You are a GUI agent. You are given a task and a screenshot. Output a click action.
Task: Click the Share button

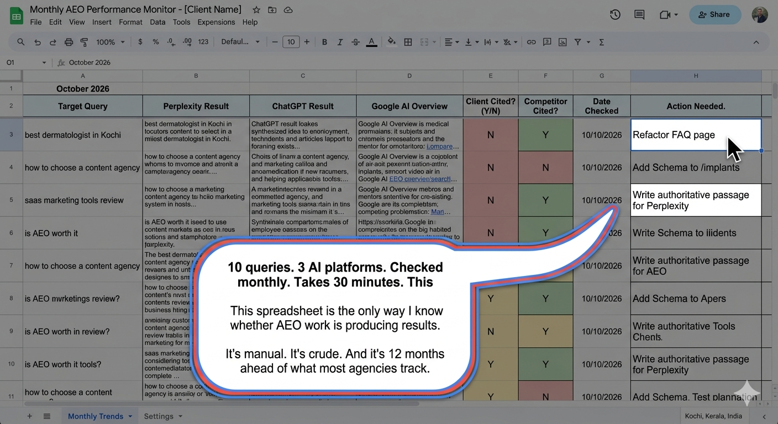pos(715,15)
